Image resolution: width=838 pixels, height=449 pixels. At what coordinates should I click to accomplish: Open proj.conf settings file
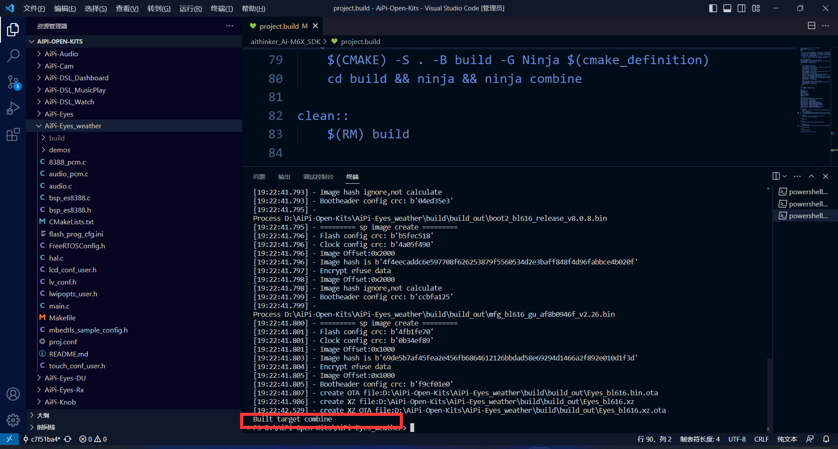(134, 342)
